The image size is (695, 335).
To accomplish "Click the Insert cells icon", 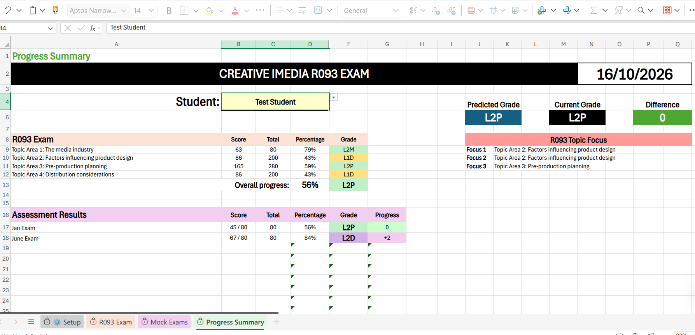I will [x=541, y=10].
